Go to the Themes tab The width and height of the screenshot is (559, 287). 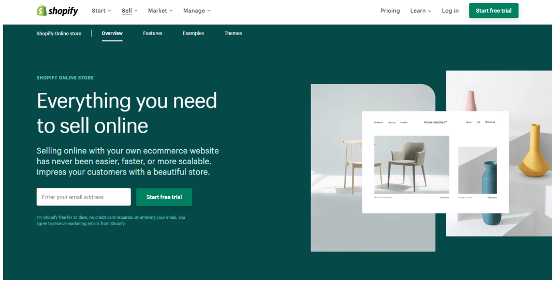(x=233, y=33)
